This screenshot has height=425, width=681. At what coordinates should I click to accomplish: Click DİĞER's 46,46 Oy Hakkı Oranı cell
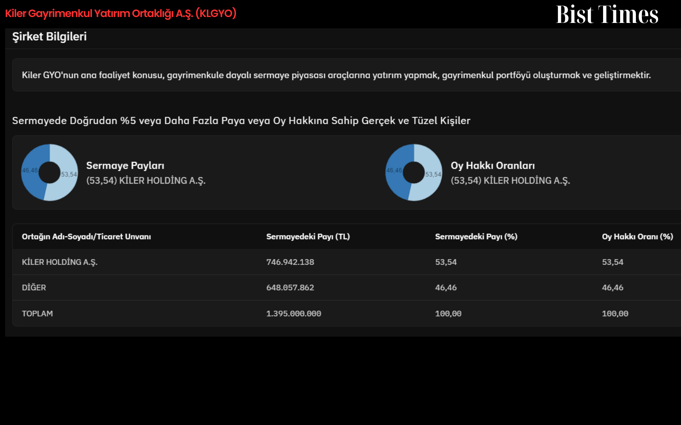click(612, 288)
